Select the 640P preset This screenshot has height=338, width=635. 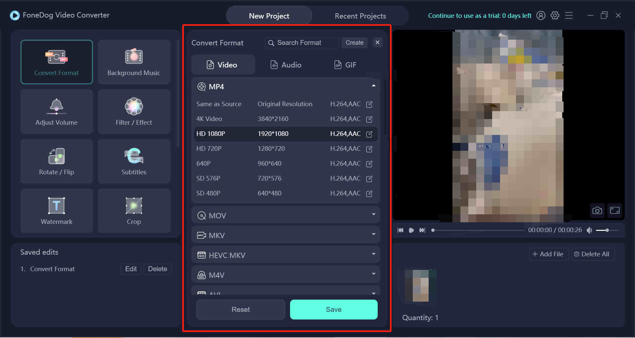tap(286, 164)
